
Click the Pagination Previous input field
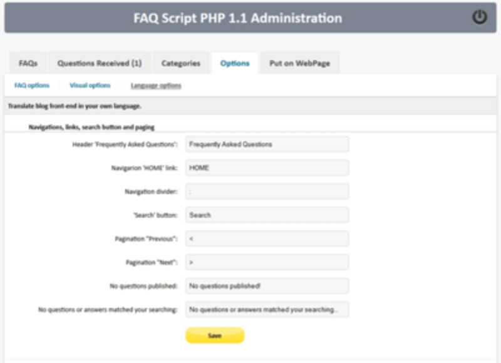[x=267, y=239]
